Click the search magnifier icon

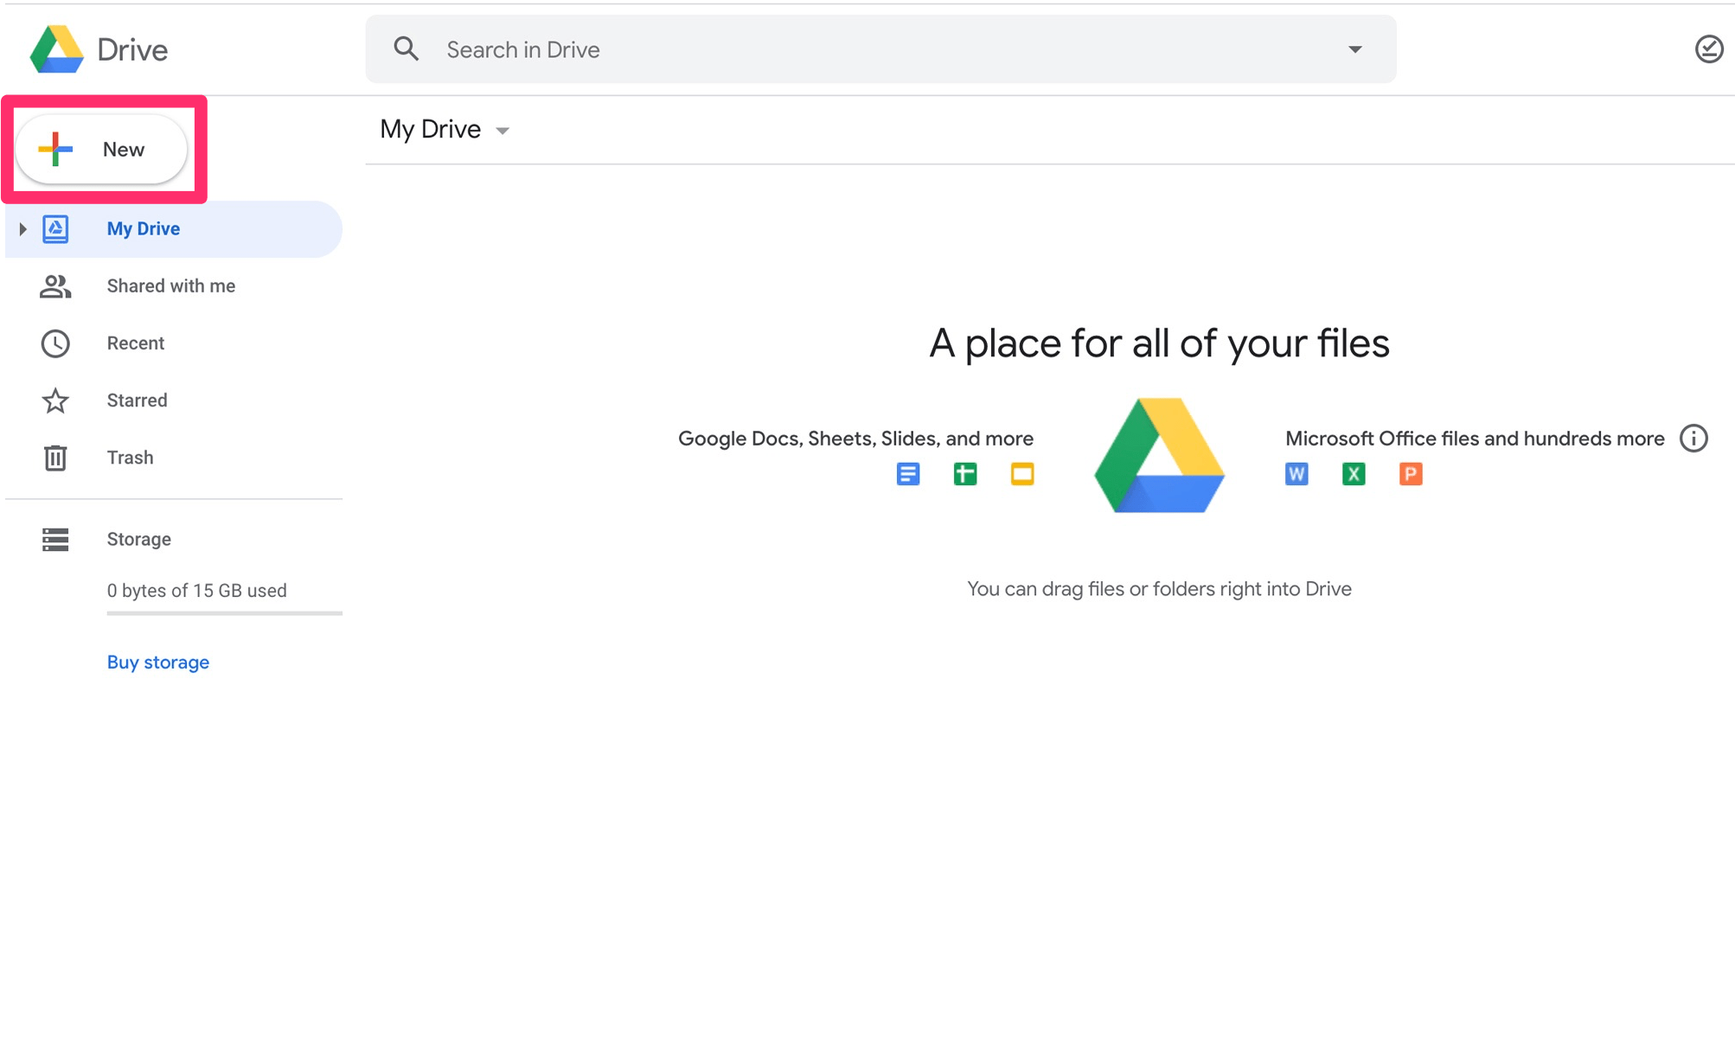[x=406, y=49]
